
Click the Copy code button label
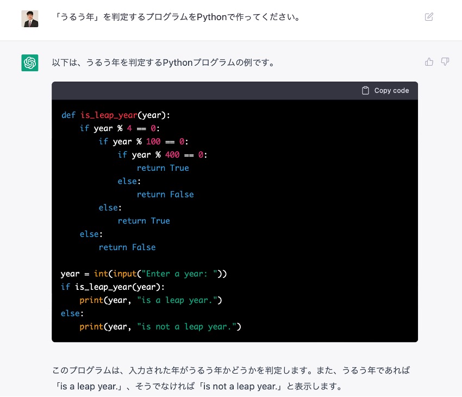click(391, 90)
